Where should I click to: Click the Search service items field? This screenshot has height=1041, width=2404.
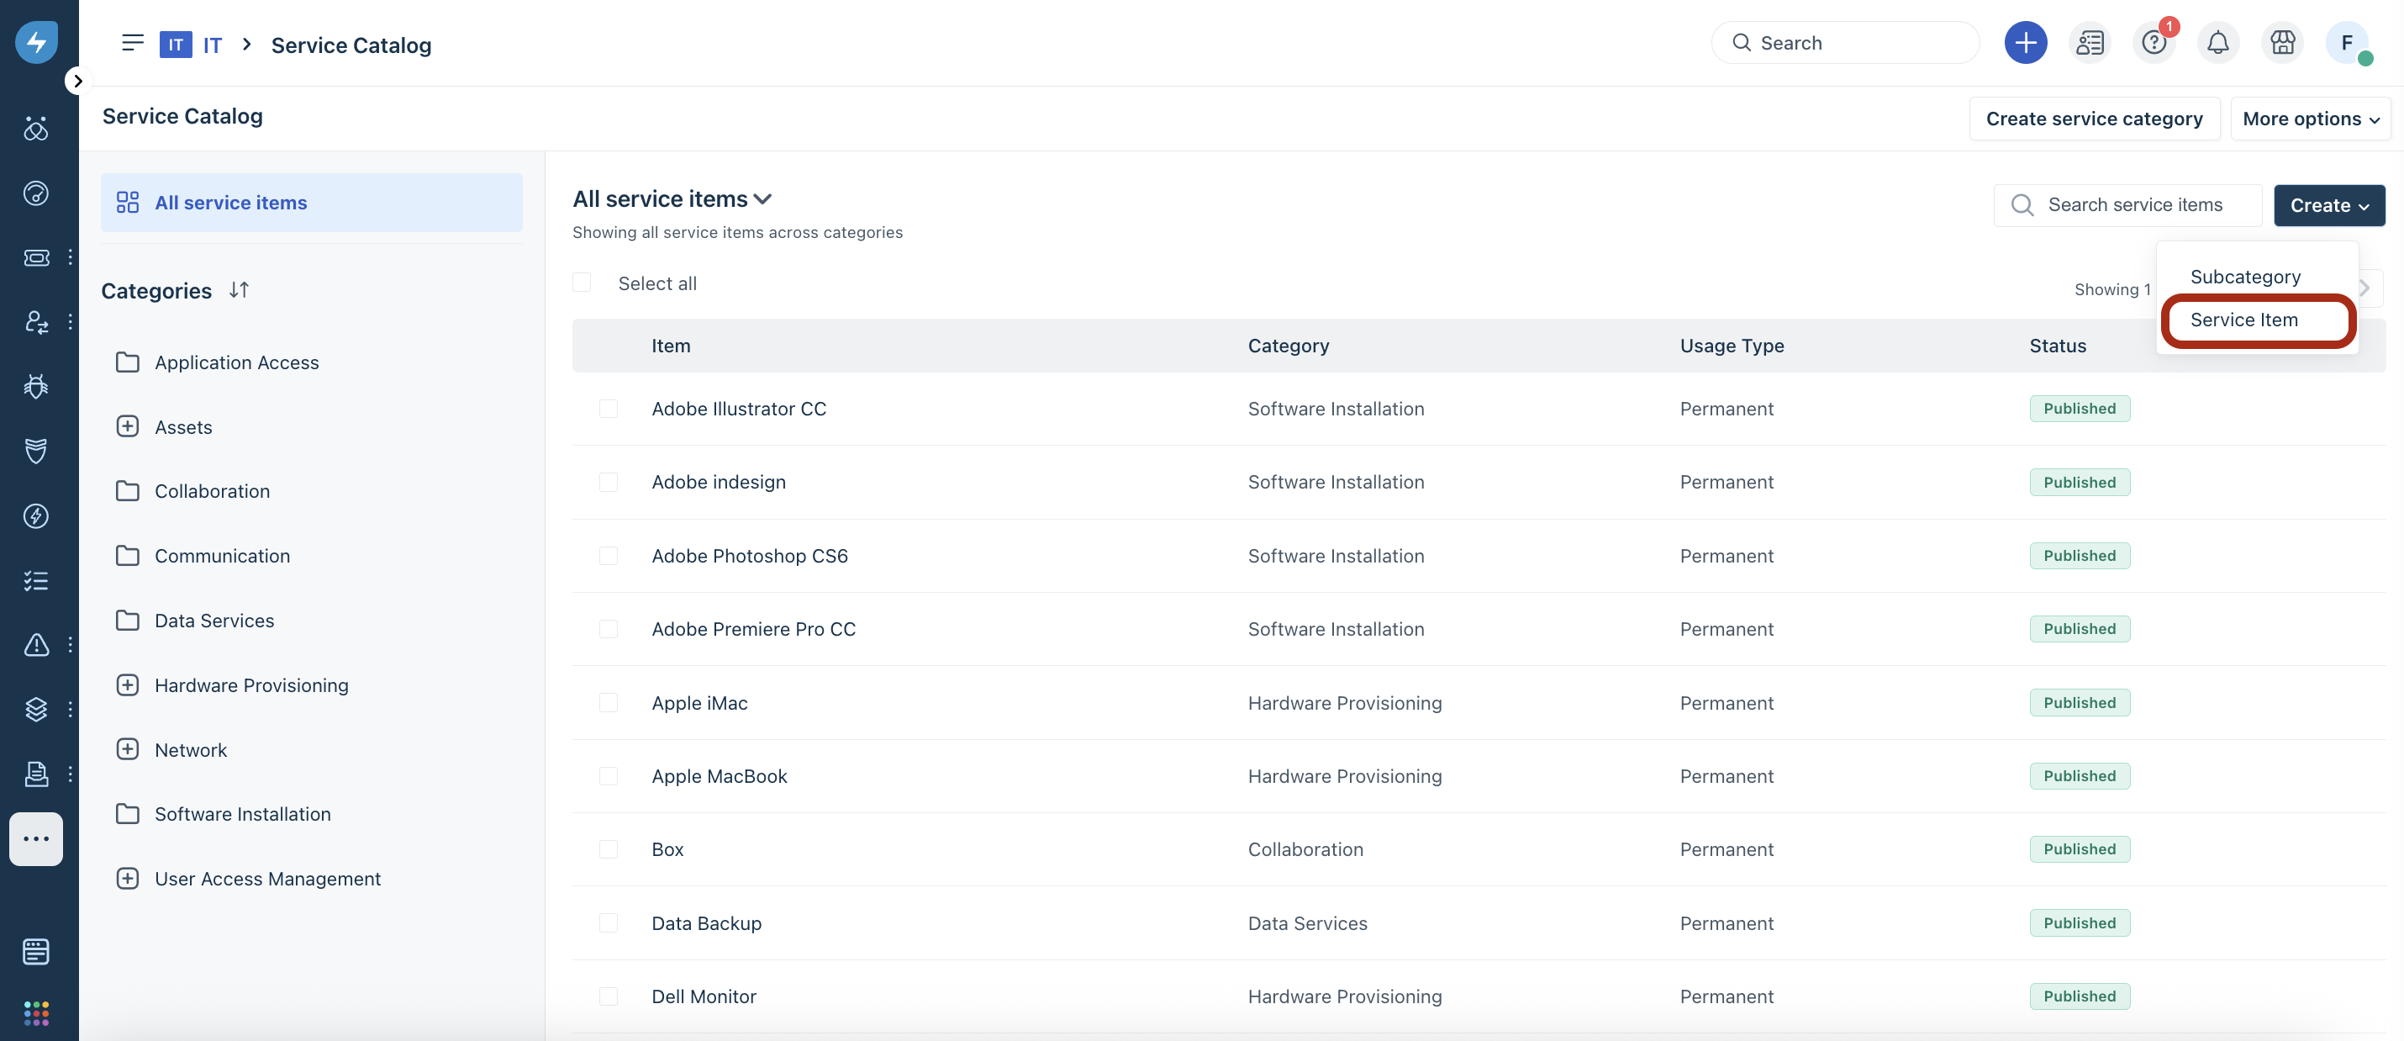point(2134,205)
